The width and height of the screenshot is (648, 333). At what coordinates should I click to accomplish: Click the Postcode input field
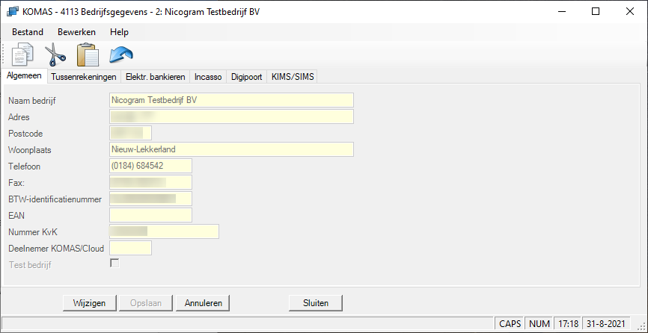click(x=131, y=133)
